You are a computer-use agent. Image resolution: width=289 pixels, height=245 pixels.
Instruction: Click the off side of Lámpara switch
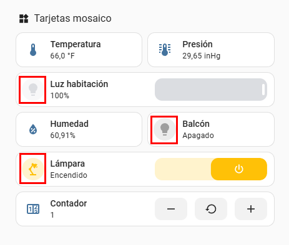coord(183,169)
